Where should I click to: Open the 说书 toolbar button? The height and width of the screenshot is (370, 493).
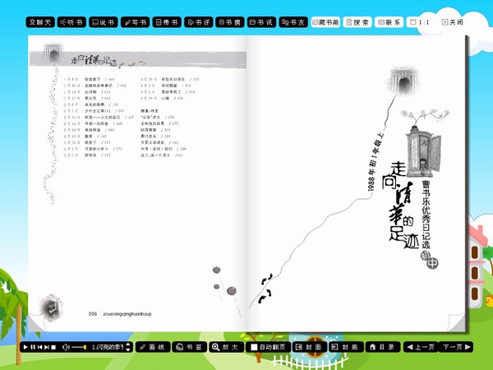click(x=104, y=22)
